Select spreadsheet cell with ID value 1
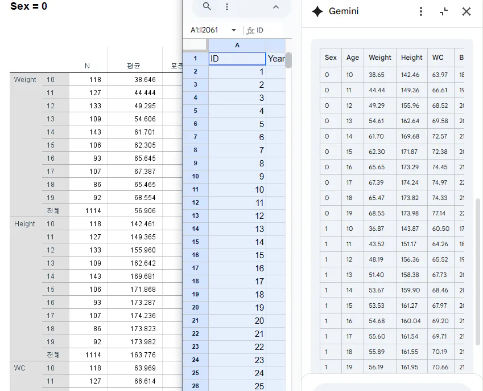Viewport: 483px width, 391px height. click(x=237, y=72)
